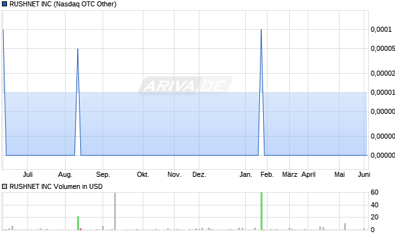The image size is (395, 236).
Task: Click the 'RUSHNET INC Volumen in USD' label
Action: point(56,186)
